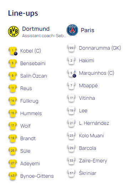Select Zaïre-Emery from Paris lineup
Viewport: 131px width, 186px height.
click(x=93, y=161)
